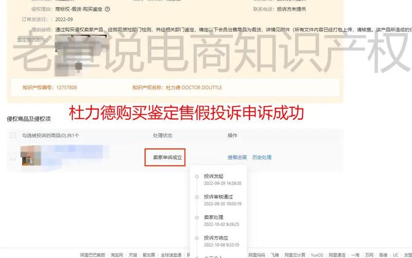The height and width of the screenshot is (258, 412).
Task: Click the 卖家申诉成立 status text
Action: (x=167, y=157)
